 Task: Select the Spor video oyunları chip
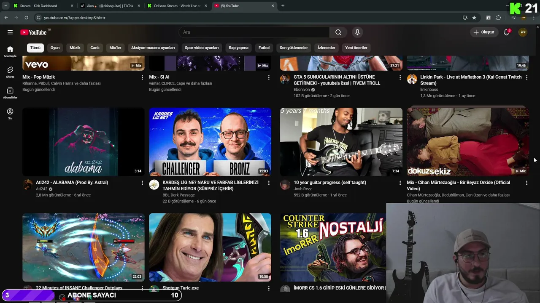(202, 48)
